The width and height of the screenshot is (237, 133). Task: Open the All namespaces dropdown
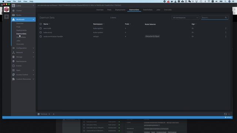click(x=186, y=18)
